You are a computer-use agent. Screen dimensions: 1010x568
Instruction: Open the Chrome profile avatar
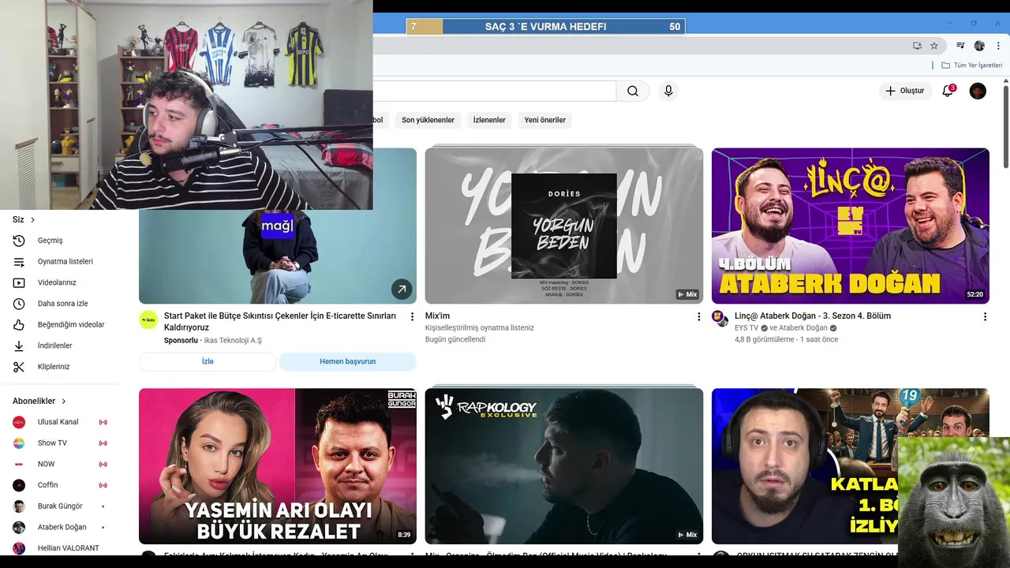click(x=979, y=46)
